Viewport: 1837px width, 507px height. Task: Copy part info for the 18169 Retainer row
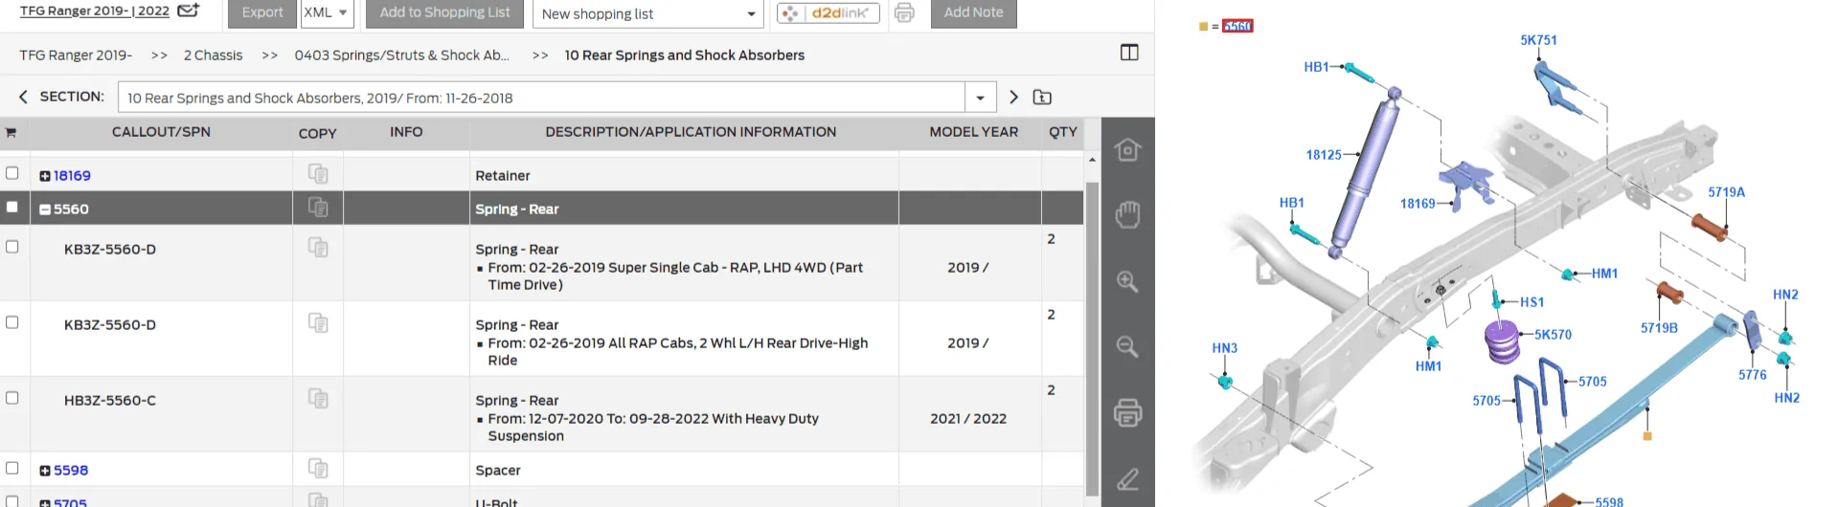pyautogui.click(x=318, y=174)
